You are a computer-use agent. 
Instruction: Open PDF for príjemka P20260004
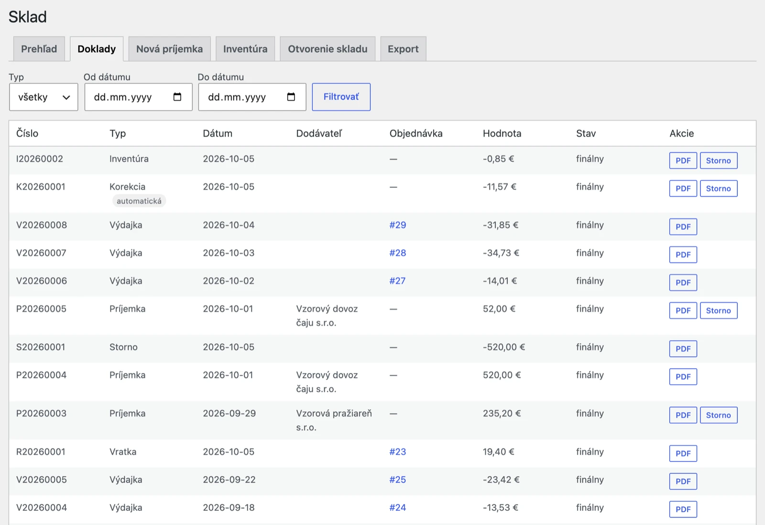pos(683,377)
